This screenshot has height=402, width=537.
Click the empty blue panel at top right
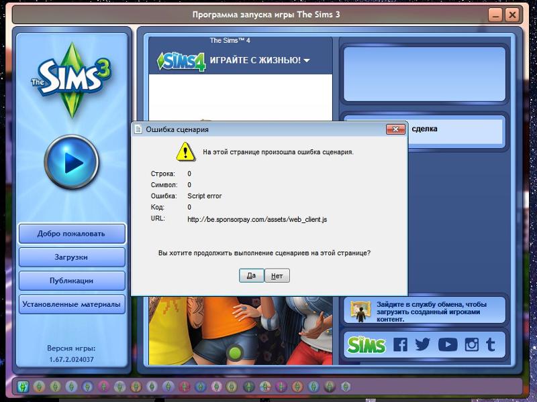coord(424,74)
